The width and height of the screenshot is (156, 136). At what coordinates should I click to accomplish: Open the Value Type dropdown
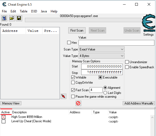[x=102, y=56]
